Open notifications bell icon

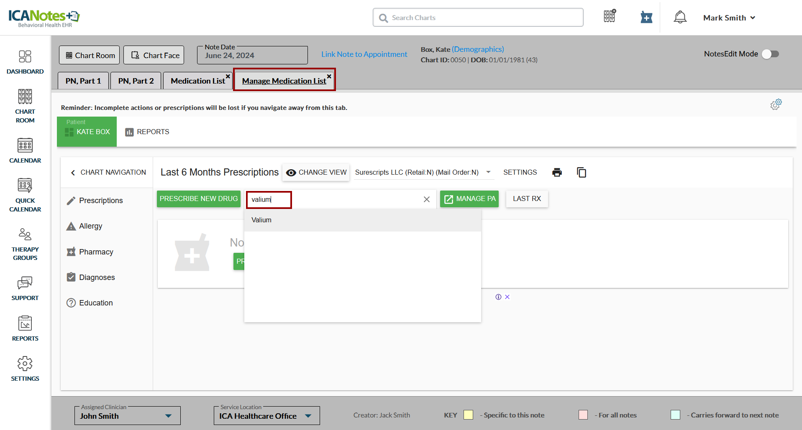(680, 18)
